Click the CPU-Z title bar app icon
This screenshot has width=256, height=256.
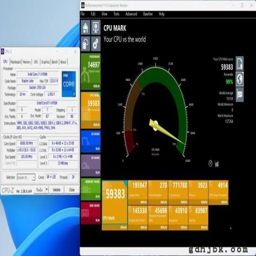3,51
